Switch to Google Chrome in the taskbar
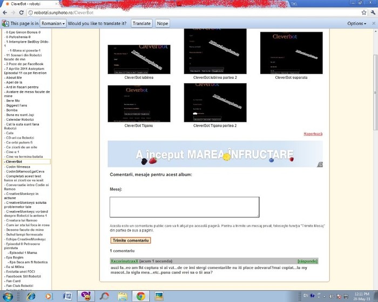The height and width of the screenshot is (302, 378). pos(140,296)
